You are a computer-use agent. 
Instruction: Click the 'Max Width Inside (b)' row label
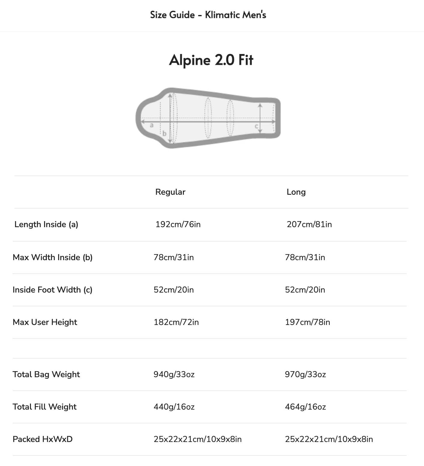pyautogui.click(x=53, y=257)
